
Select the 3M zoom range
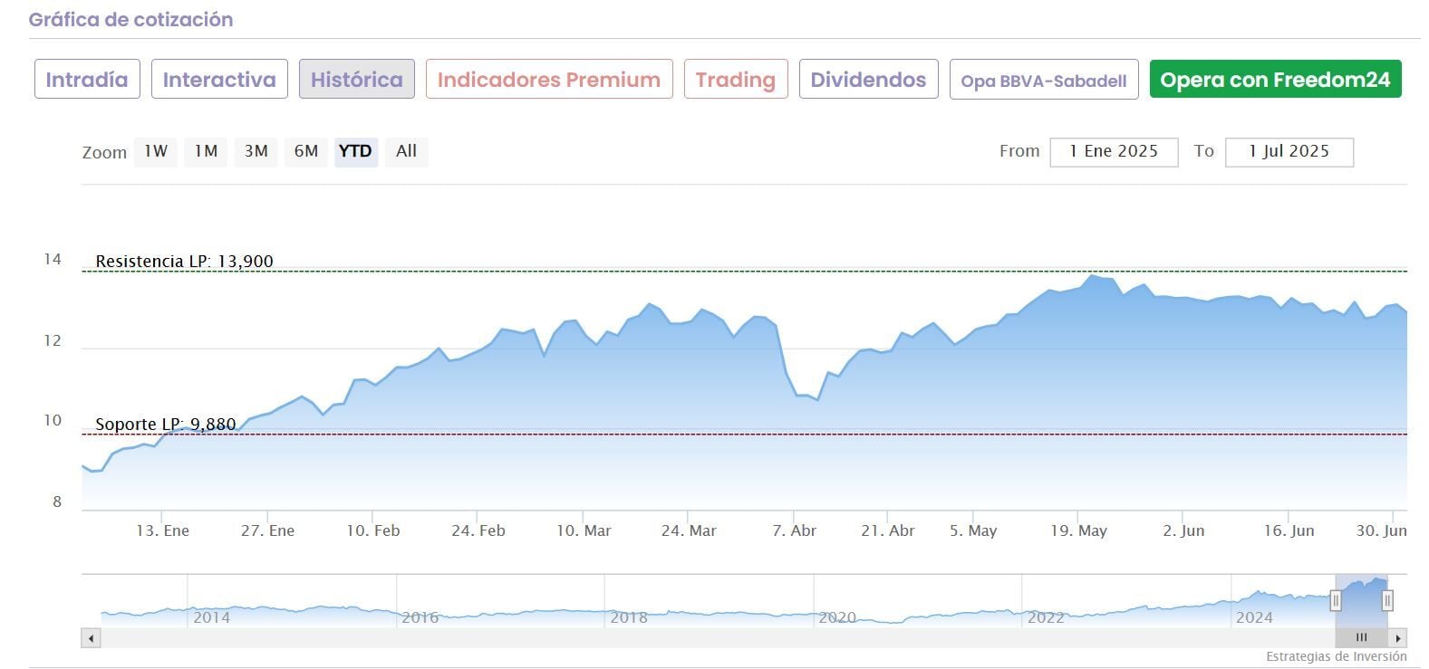256,151
